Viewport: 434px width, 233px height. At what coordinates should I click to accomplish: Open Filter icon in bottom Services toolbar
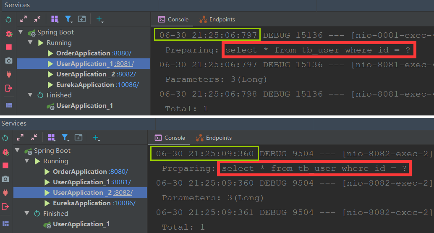[x=65, y=138]
